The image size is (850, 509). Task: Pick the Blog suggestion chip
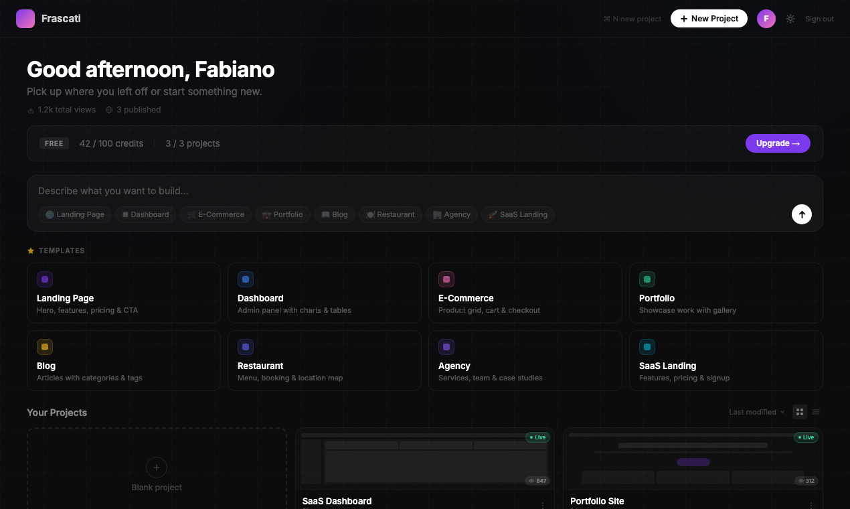335,214
